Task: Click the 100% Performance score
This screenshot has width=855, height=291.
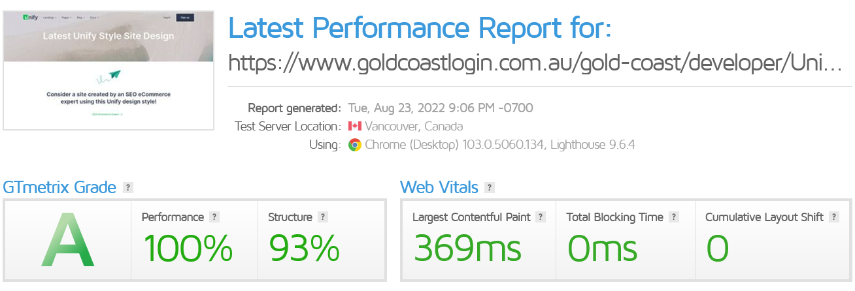Action: coord(188,249)
